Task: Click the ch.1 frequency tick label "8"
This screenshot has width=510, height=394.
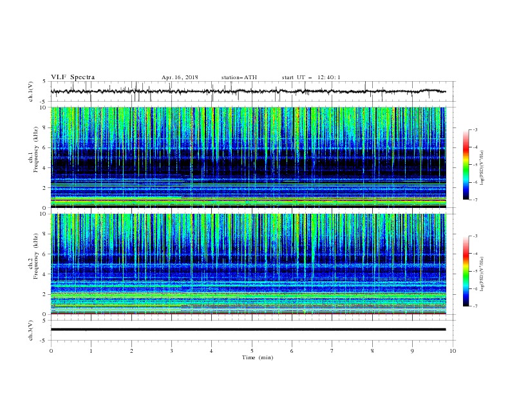Action: tap(45, 127)
